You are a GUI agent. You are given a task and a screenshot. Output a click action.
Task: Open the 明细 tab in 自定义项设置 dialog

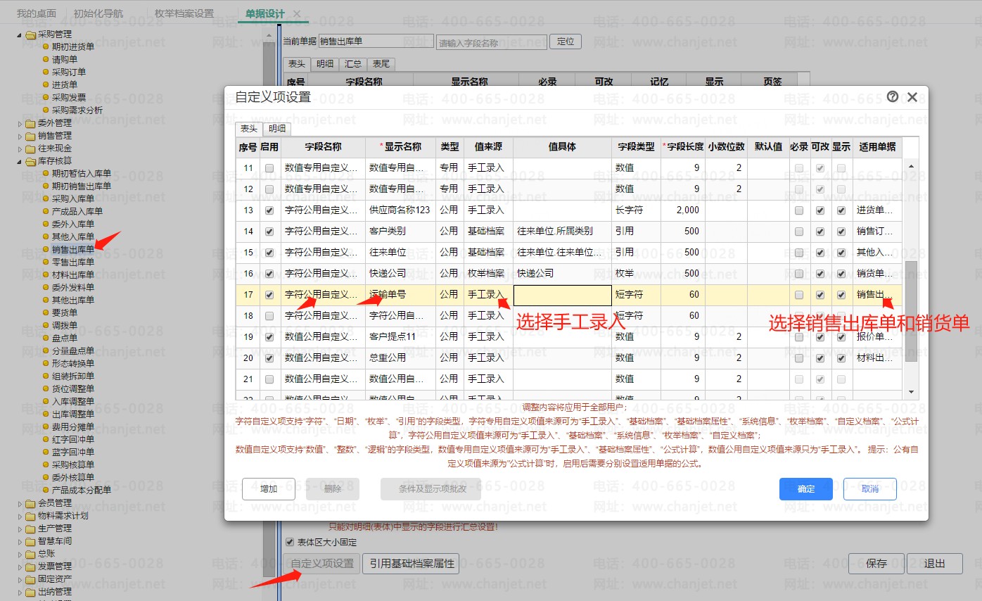pos(276,129)
